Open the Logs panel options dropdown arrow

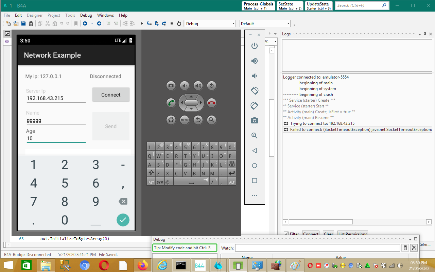pyautogui.click(x=419, y=34)
